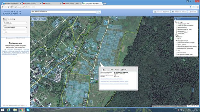Image resolution: width=200 pixels, height=112 pixels.
Task: Enable the Грунти layer checkbox
Action: [176, 39]
